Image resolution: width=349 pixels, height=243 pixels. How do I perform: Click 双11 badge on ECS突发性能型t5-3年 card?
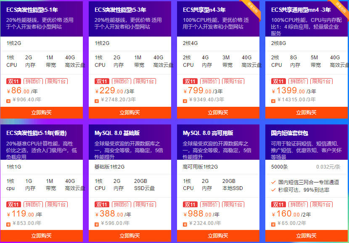tap(102, 81)
